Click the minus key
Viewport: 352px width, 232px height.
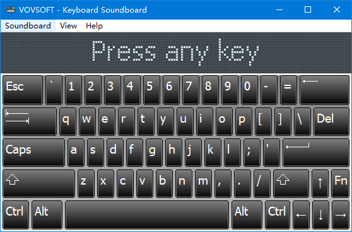[x=269, y=90]
